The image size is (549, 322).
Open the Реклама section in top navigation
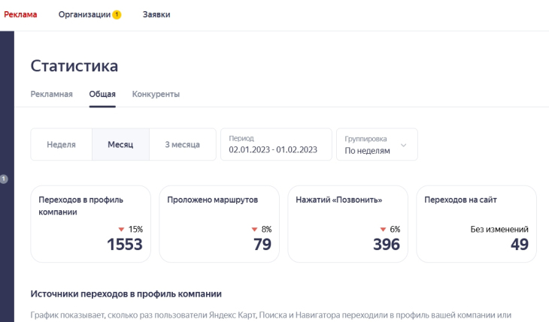[x=20, y=14]
